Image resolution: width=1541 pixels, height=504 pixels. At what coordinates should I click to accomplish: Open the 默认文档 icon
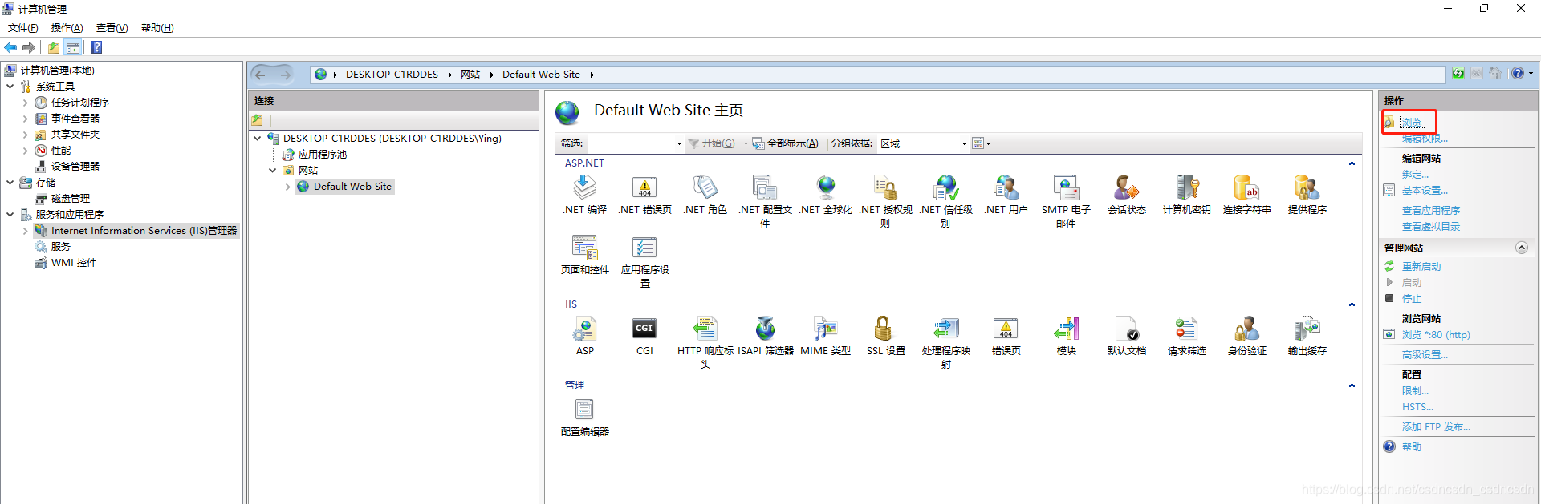1126,329
